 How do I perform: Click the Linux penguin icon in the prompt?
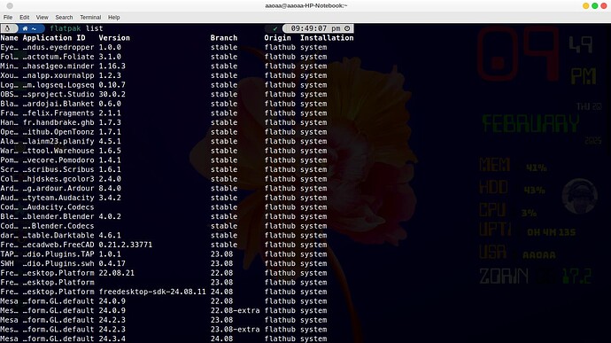click(x=7, y=28)
